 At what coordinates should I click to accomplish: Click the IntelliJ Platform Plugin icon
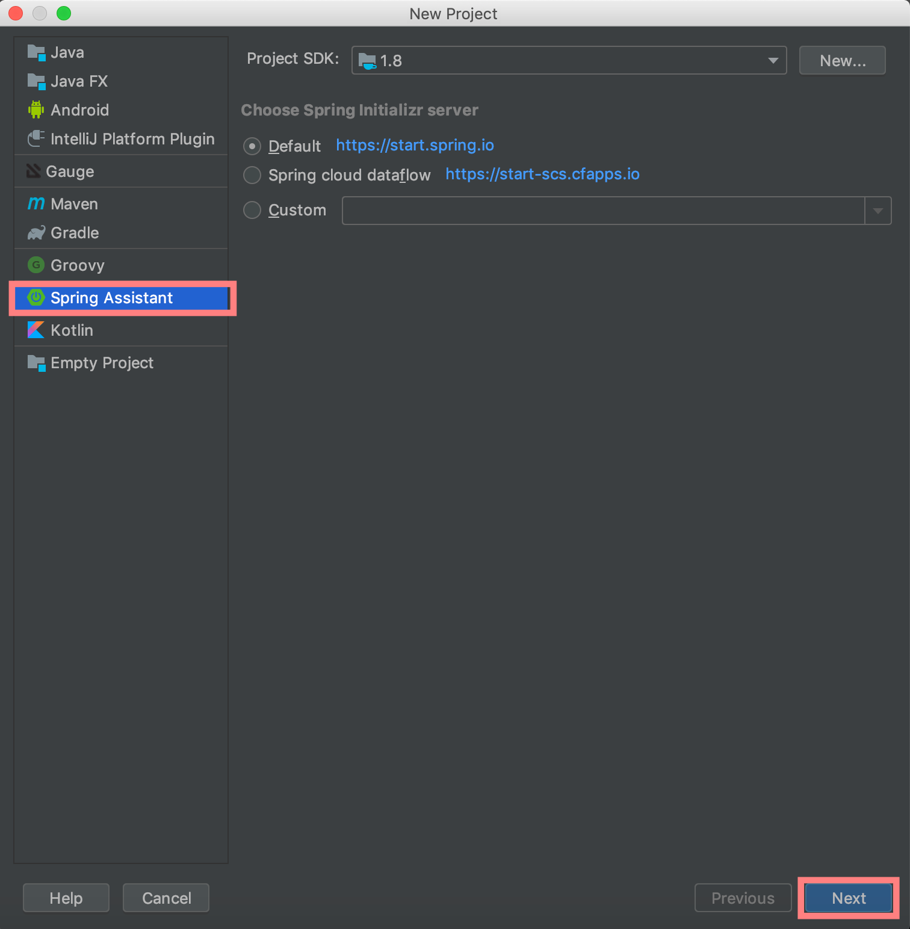[36, 139]
